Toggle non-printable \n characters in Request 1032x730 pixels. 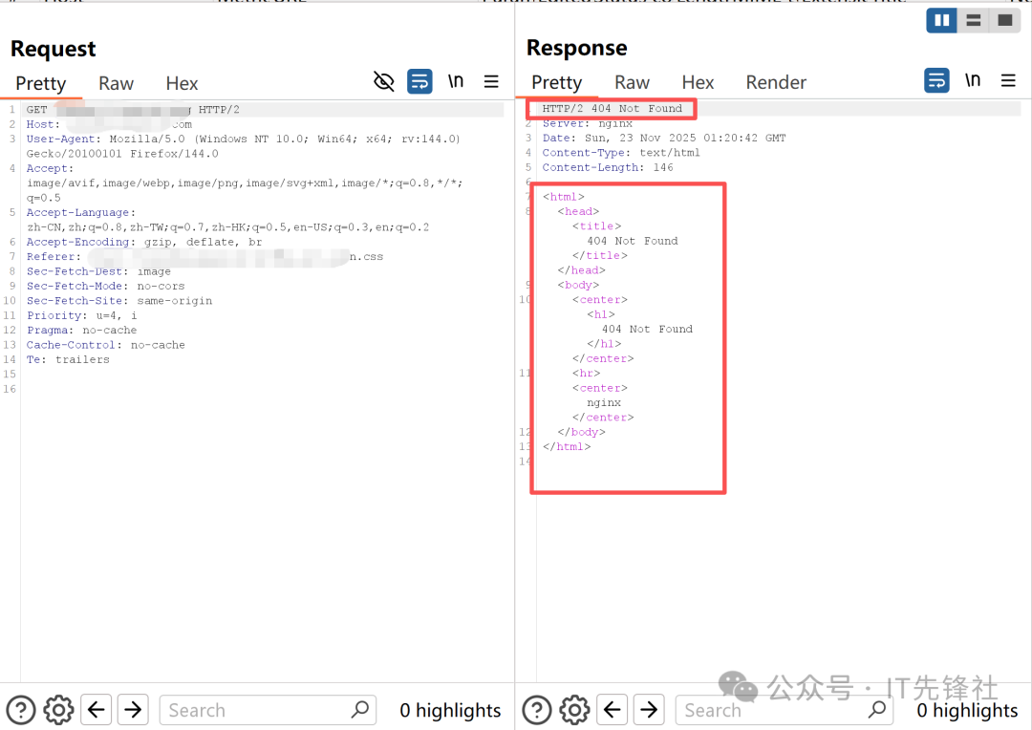point(456,81)
